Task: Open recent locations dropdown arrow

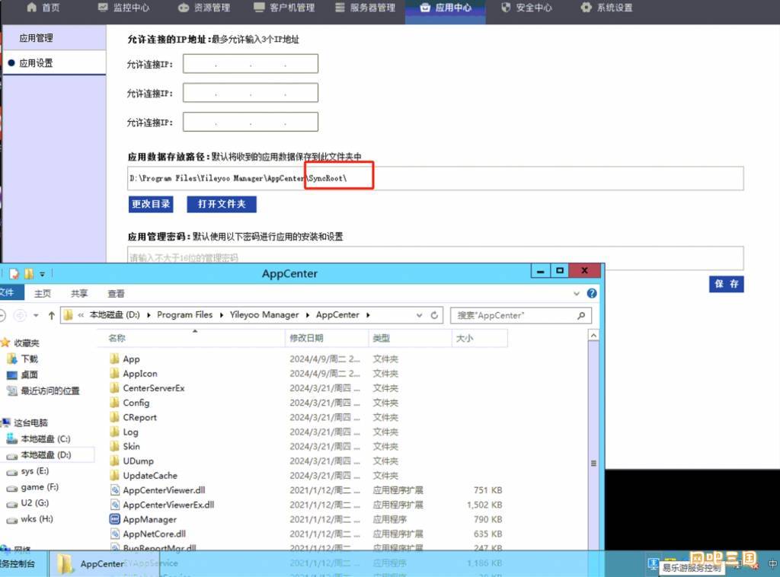Action: tap(36, 315)
